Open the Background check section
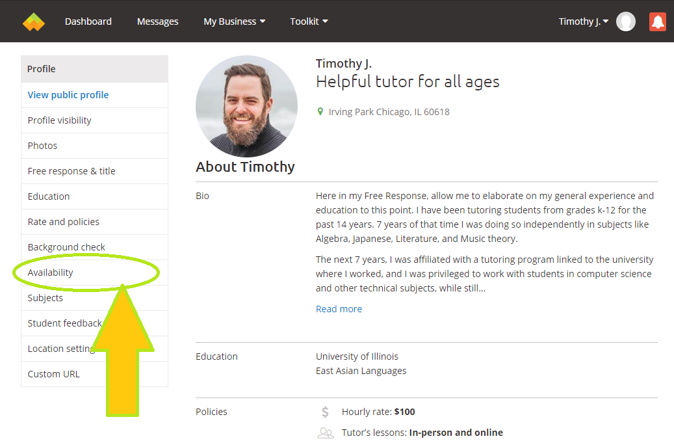This screenshot has height=443, width=674. click(66, 247)
